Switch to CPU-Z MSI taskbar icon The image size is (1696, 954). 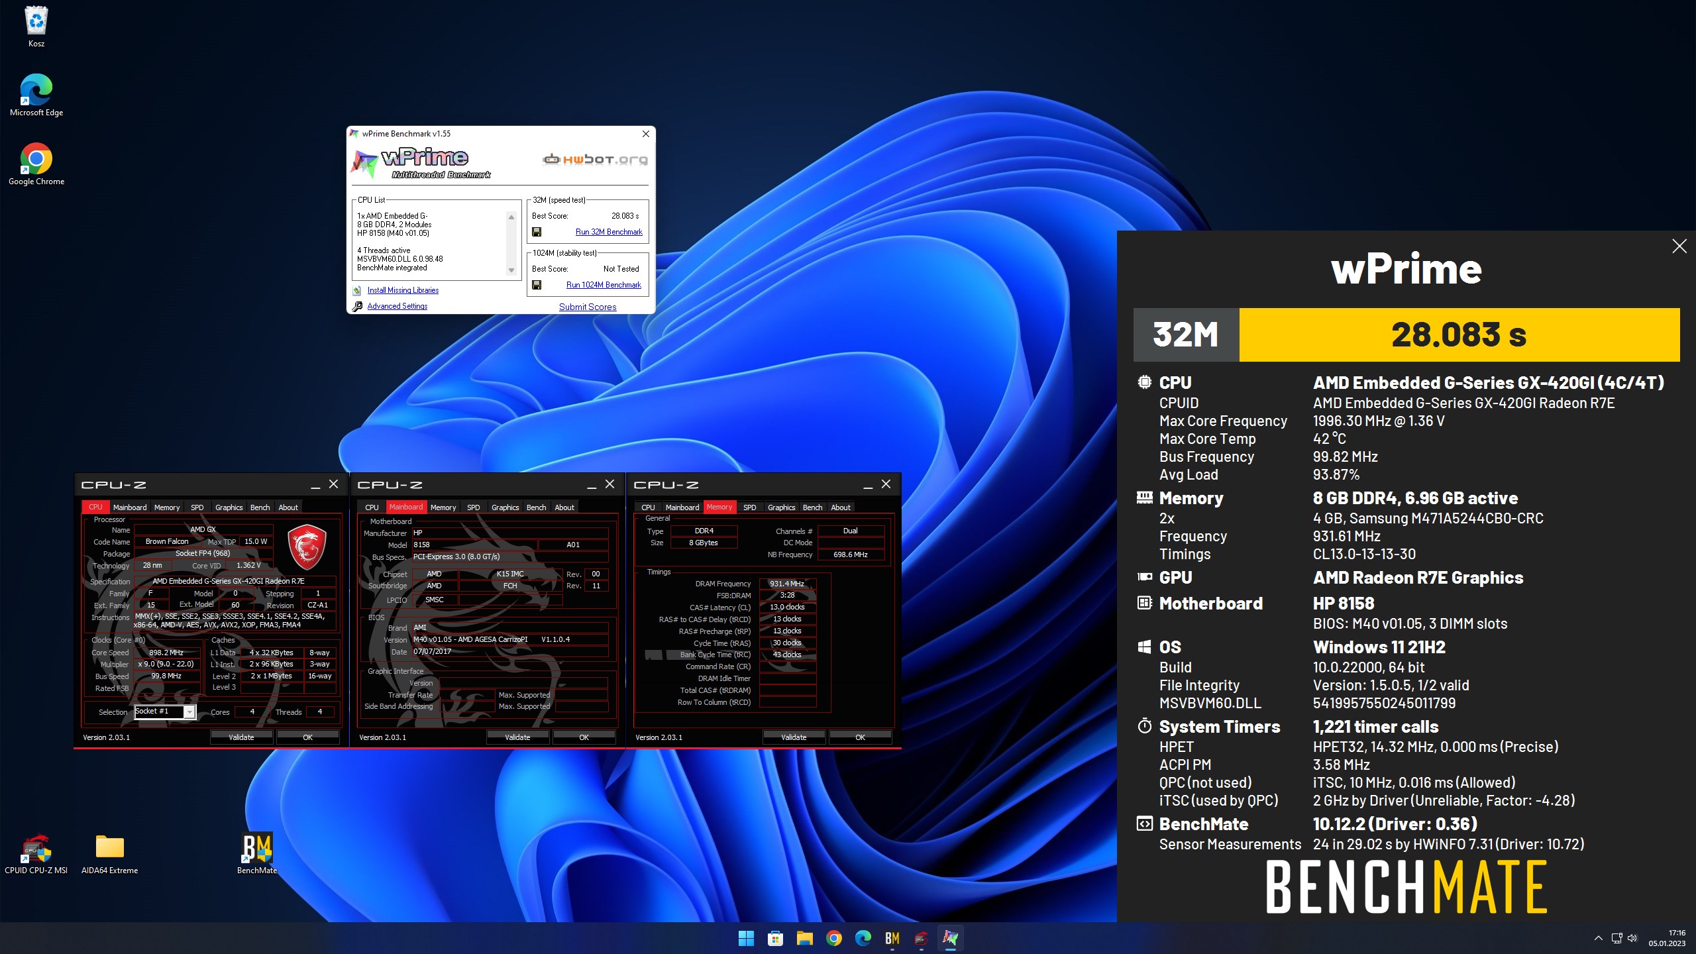point(921,938)
